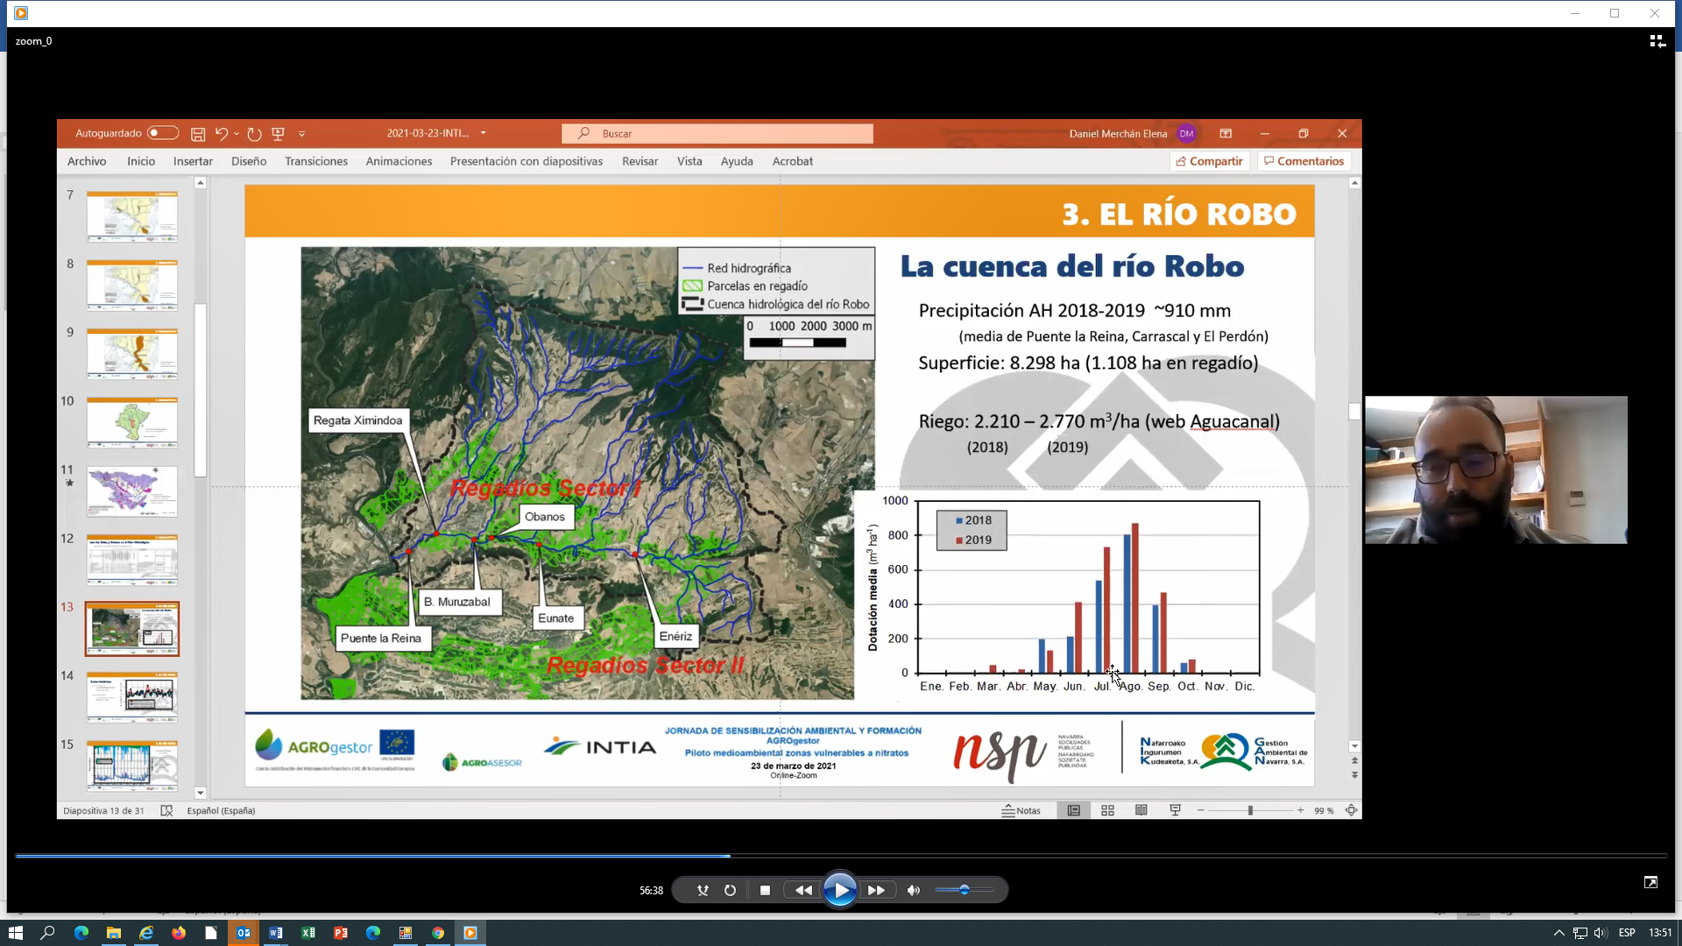Open the Revisar tab
The image size is (1682, 946).
tap(640, 161)
